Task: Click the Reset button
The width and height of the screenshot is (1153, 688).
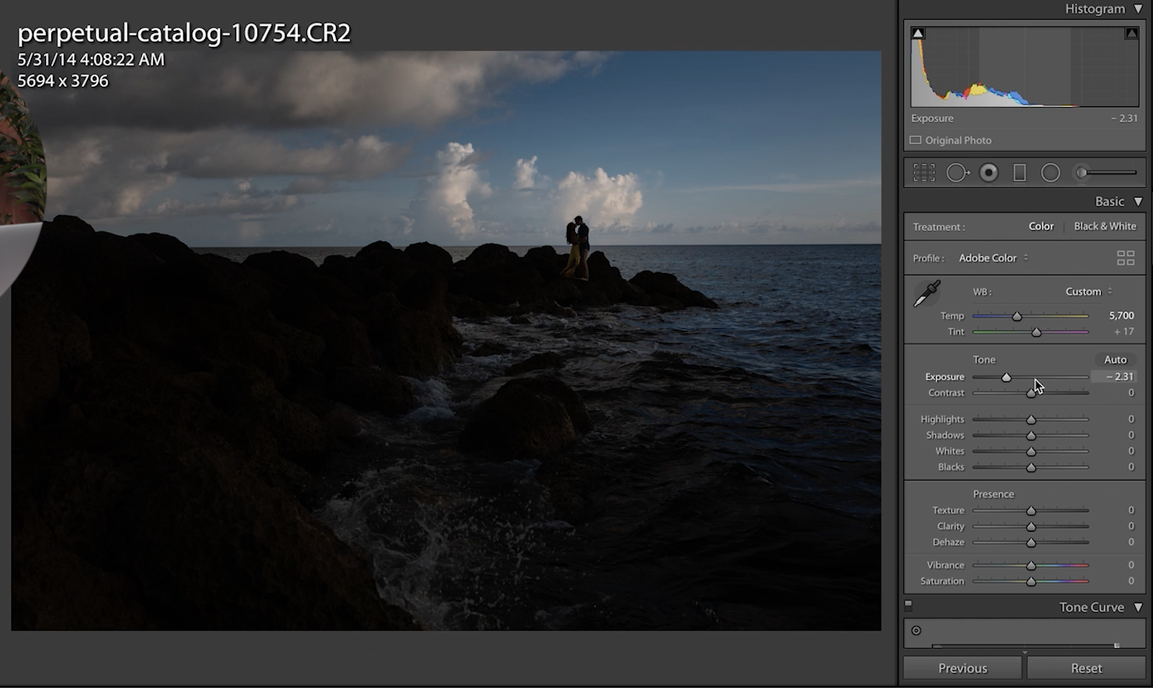Action: (1086, 668)
